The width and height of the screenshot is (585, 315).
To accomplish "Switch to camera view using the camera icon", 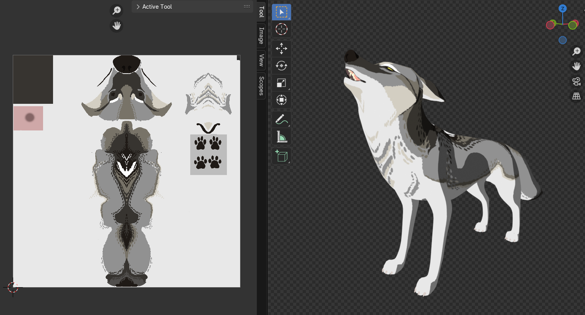I will point(577,81).
